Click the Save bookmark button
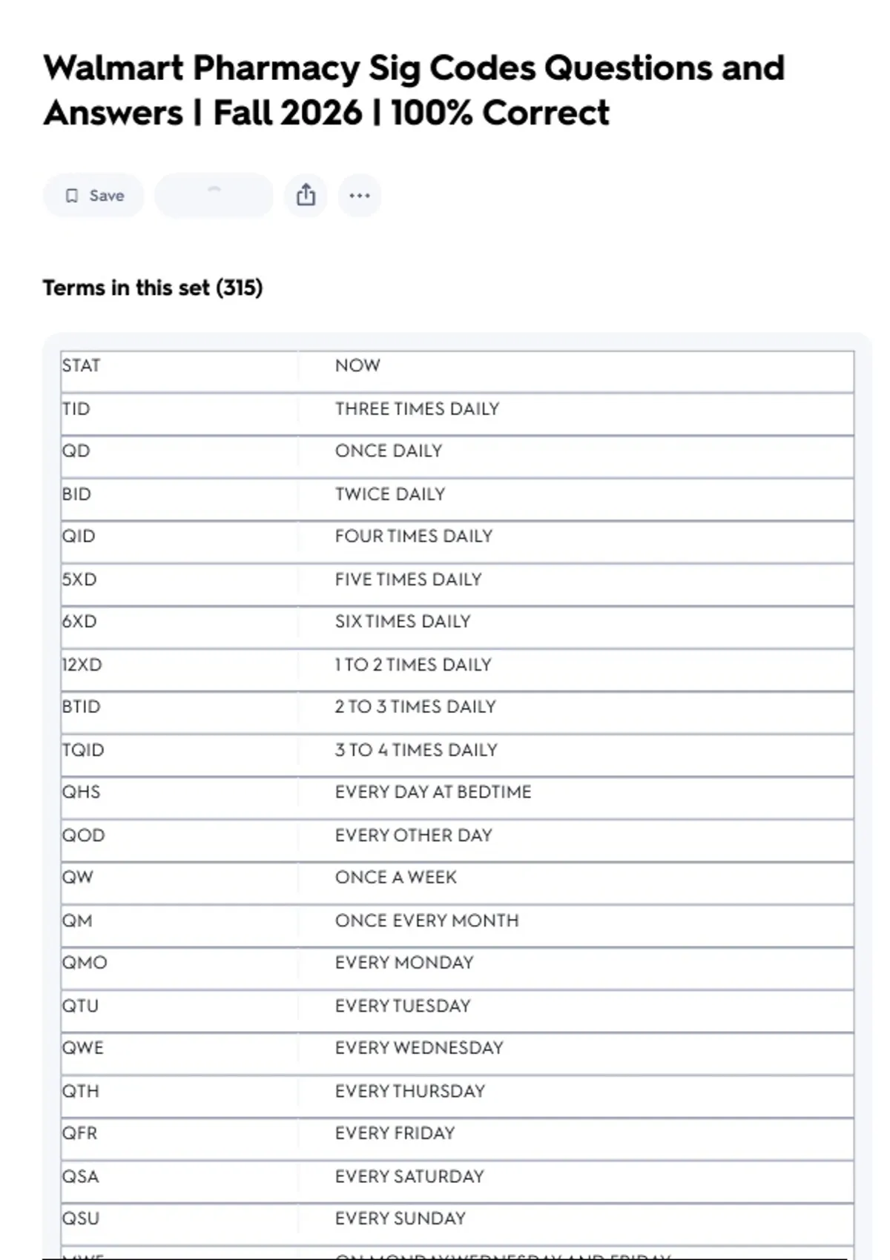This screenshot has height=1260, width=890. click(93, 196)
